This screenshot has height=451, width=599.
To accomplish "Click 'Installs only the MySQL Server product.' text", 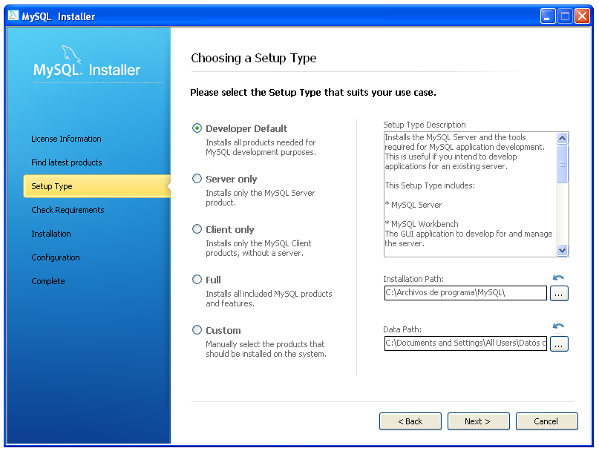I will click(x=260, y=198).
